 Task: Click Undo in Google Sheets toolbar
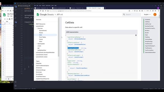pos(5,19)
